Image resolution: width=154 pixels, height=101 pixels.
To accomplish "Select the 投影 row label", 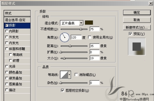I will (x=12, y=25).
